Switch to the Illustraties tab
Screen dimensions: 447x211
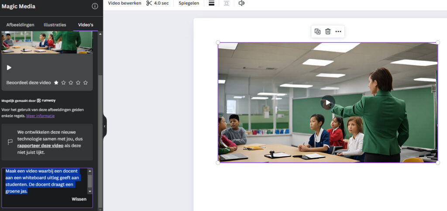(55, 25)
